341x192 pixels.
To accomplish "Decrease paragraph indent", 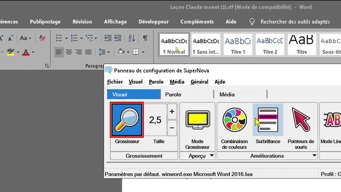I will [108, 38].
